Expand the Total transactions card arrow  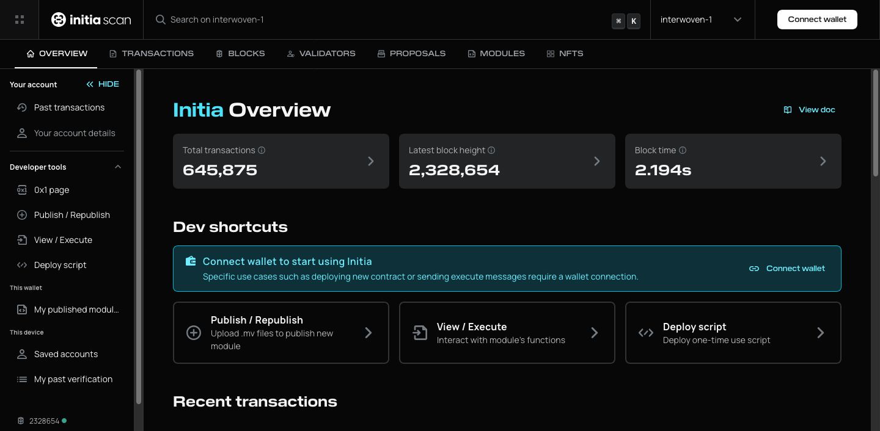370,161
